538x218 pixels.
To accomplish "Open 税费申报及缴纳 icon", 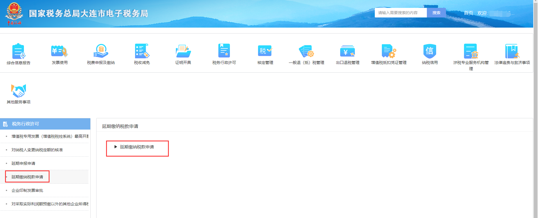I will (x=101, y=51).
